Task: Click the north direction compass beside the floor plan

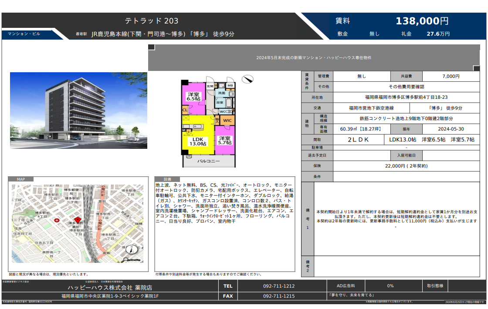Action: [x=247, y=79]
